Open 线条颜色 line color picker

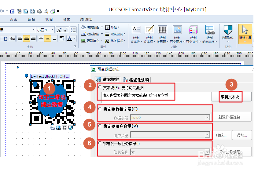(x=92, y=34)
